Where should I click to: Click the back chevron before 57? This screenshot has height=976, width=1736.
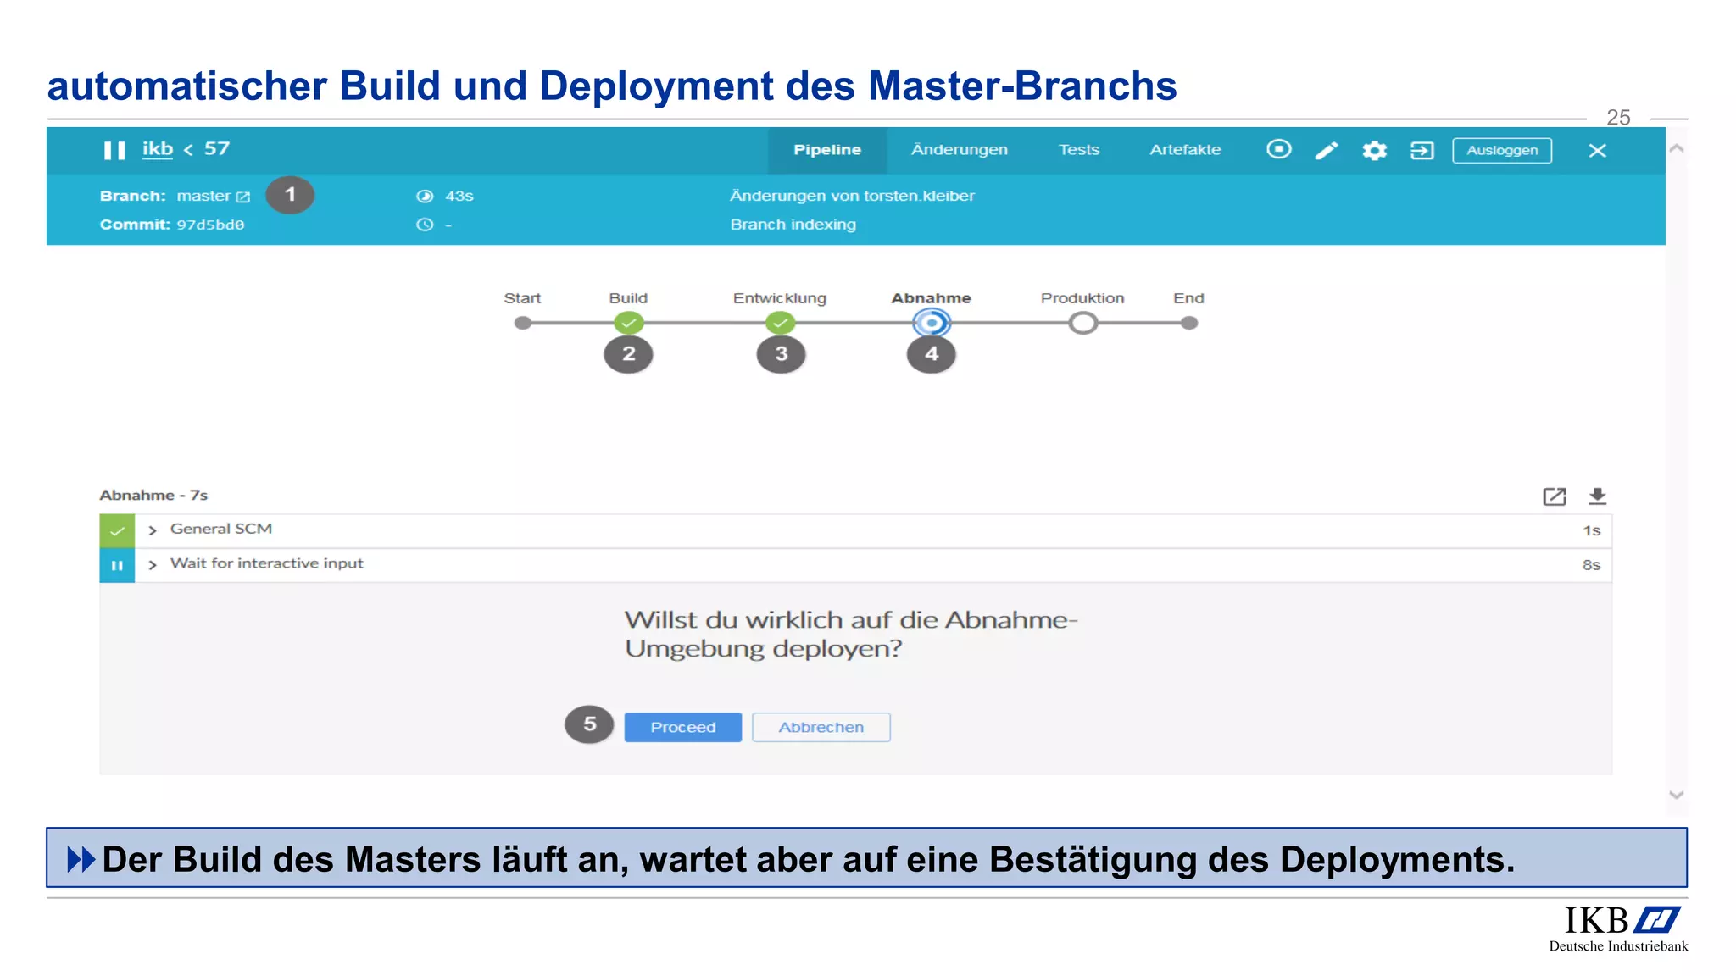[188, 150]
